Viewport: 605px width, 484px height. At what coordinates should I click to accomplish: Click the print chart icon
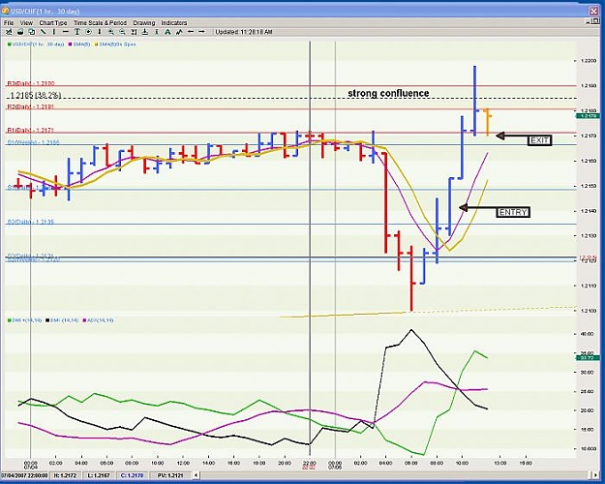20,32
